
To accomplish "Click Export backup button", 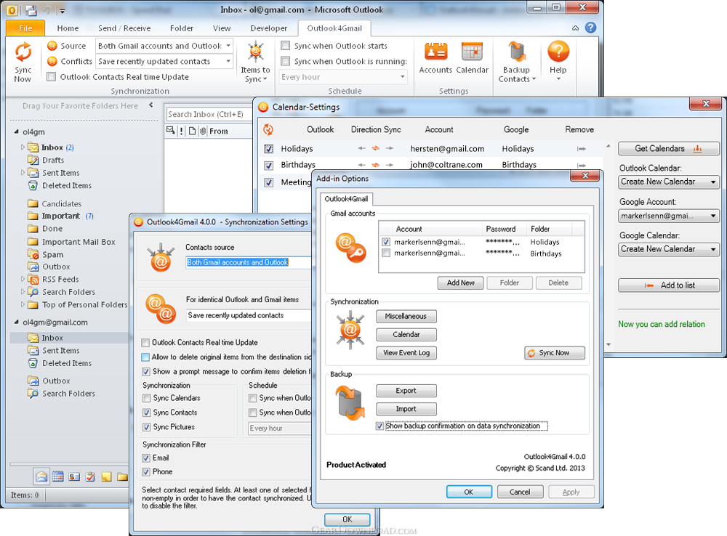I will [406, 391].
